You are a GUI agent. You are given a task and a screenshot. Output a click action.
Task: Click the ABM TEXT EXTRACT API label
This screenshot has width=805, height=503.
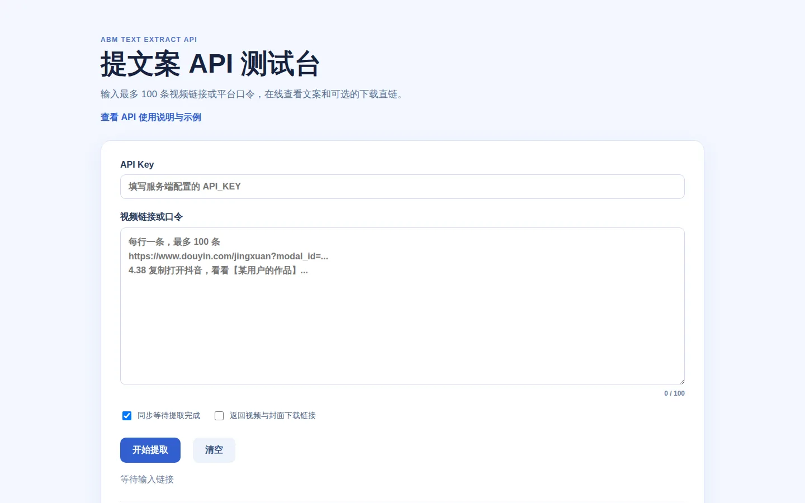149,40
